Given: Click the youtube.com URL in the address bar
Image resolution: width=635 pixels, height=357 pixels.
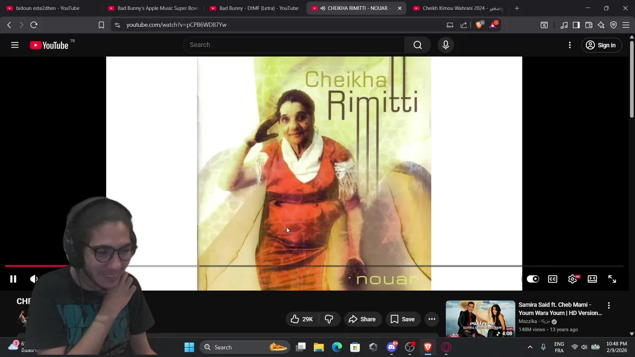Looking at the screenshot, I should coord(177,25).
